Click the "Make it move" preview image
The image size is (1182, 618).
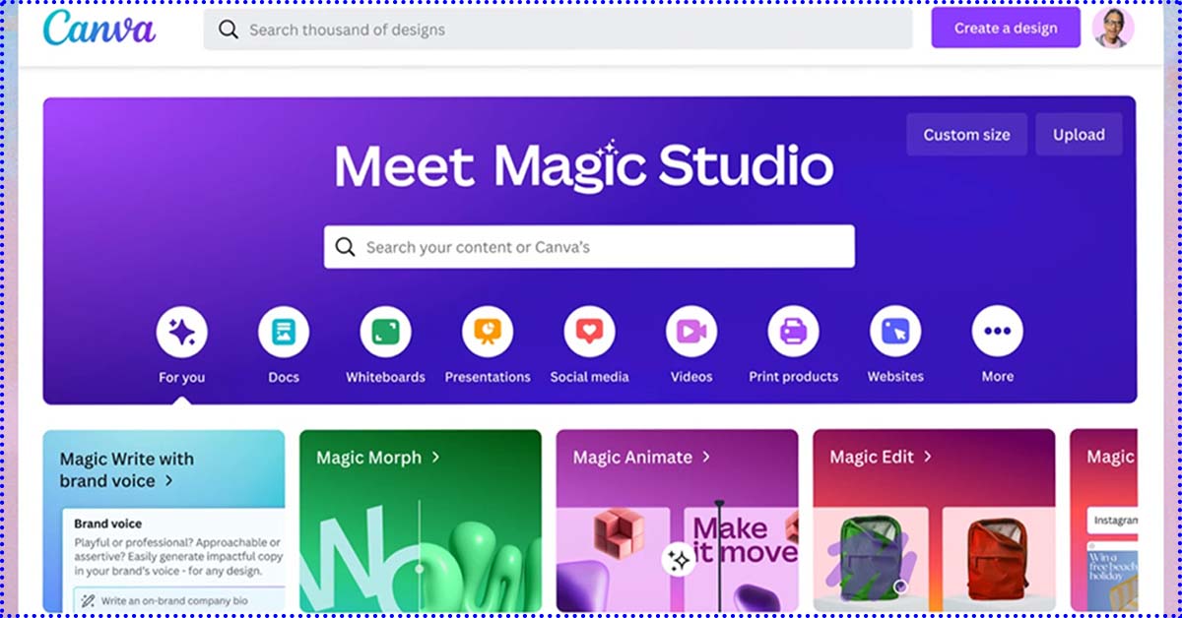(741, 559)
